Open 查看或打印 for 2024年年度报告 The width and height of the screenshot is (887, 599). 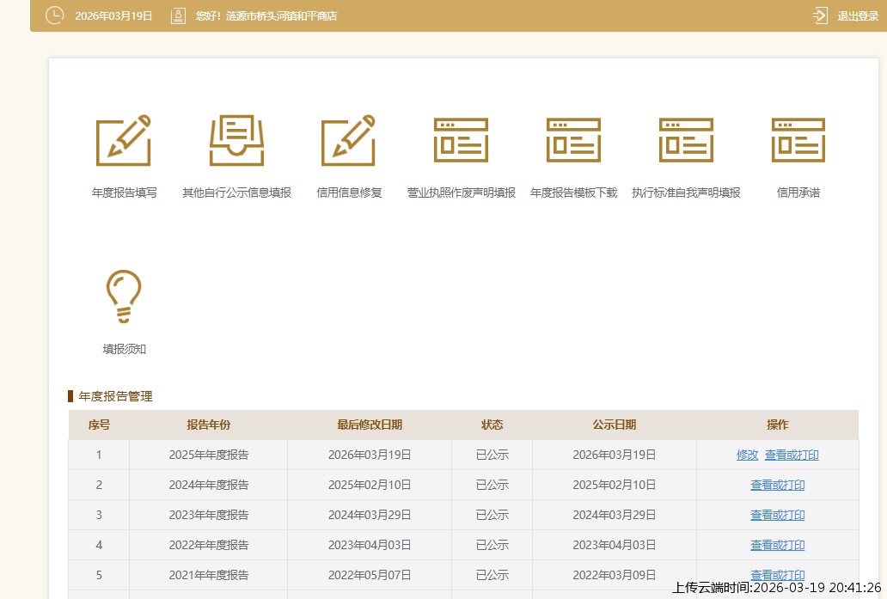777,485
